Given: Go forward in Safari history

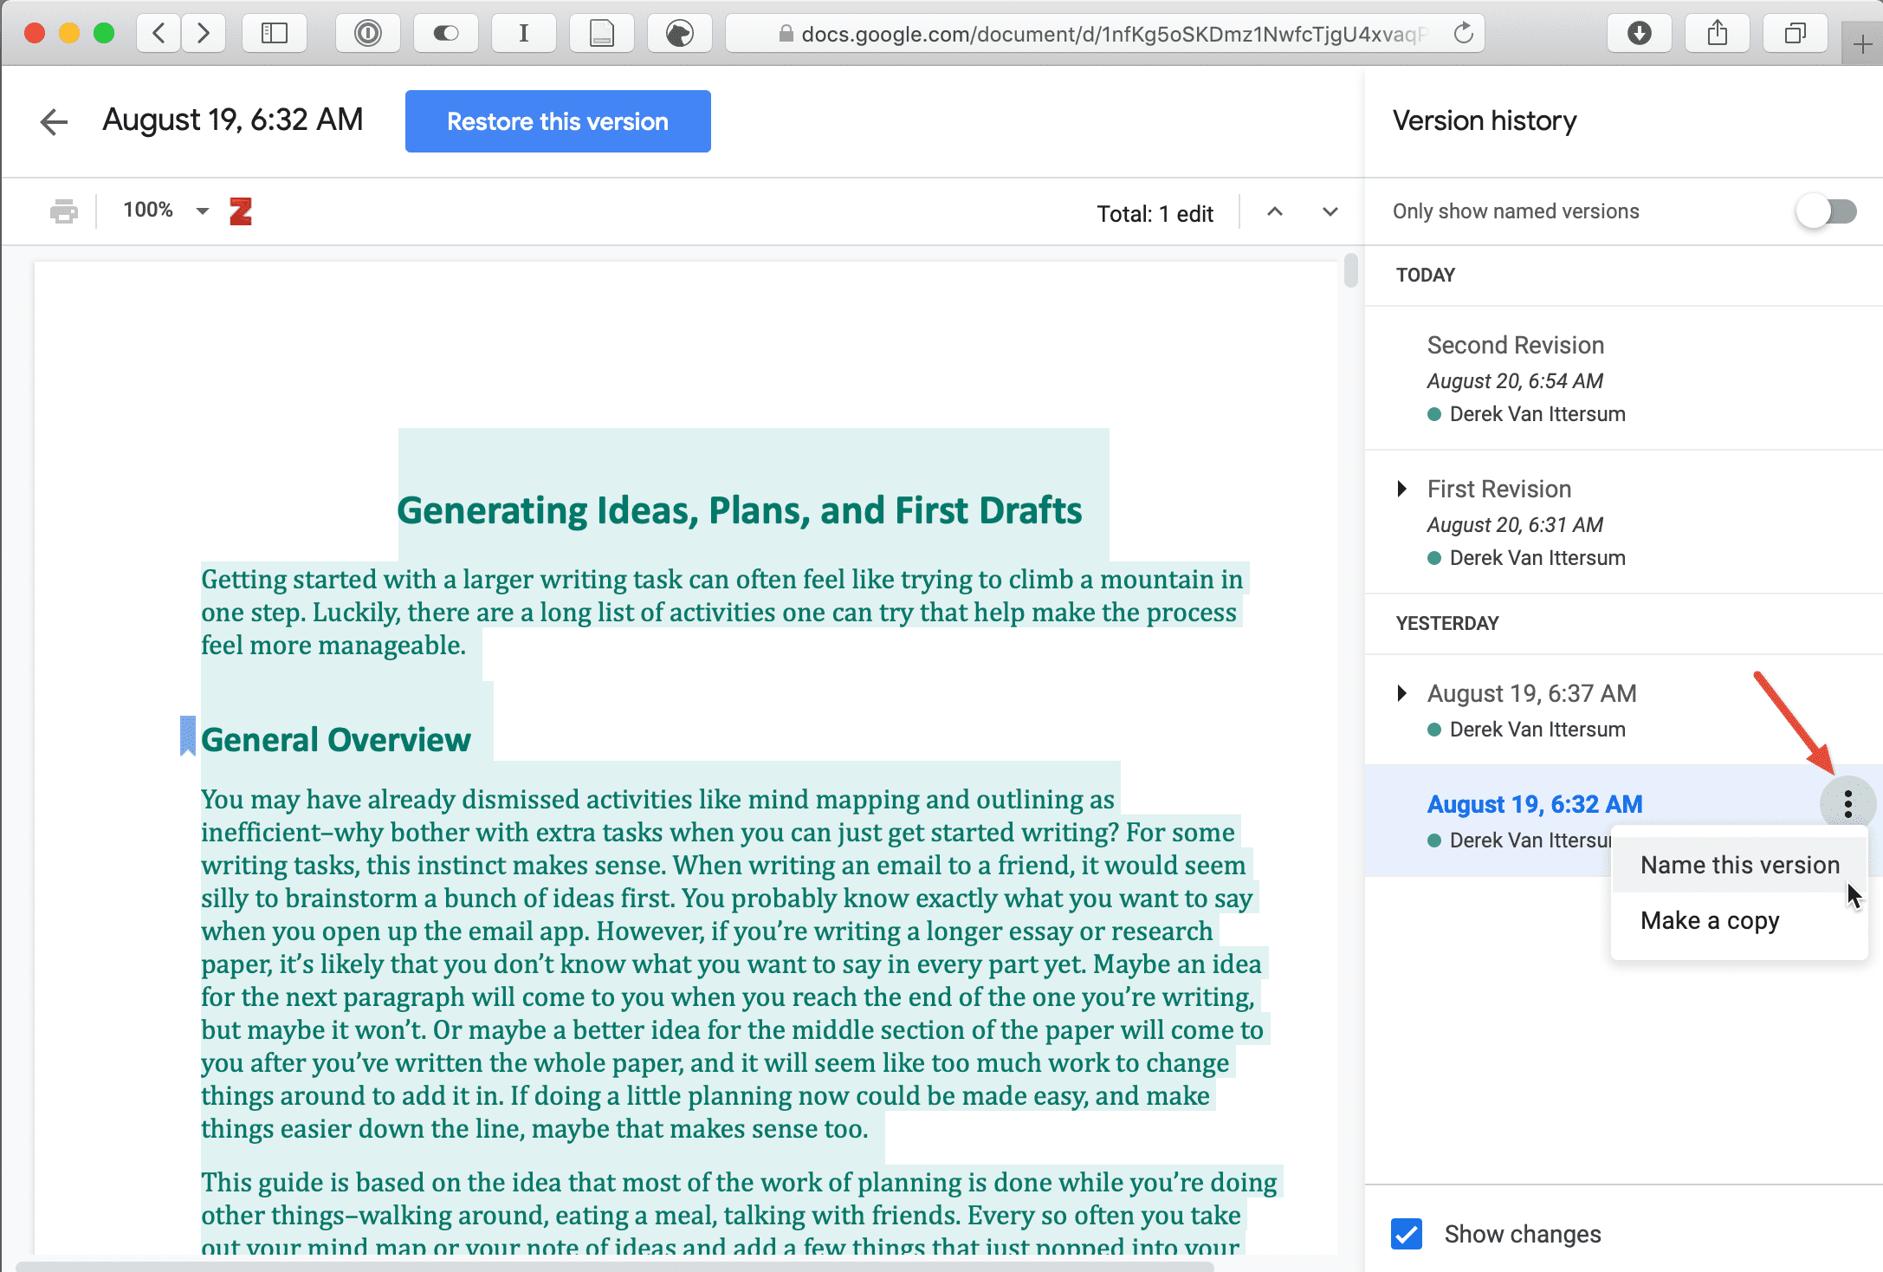Looking at the screenshot, I should click(x=204, y=34).
